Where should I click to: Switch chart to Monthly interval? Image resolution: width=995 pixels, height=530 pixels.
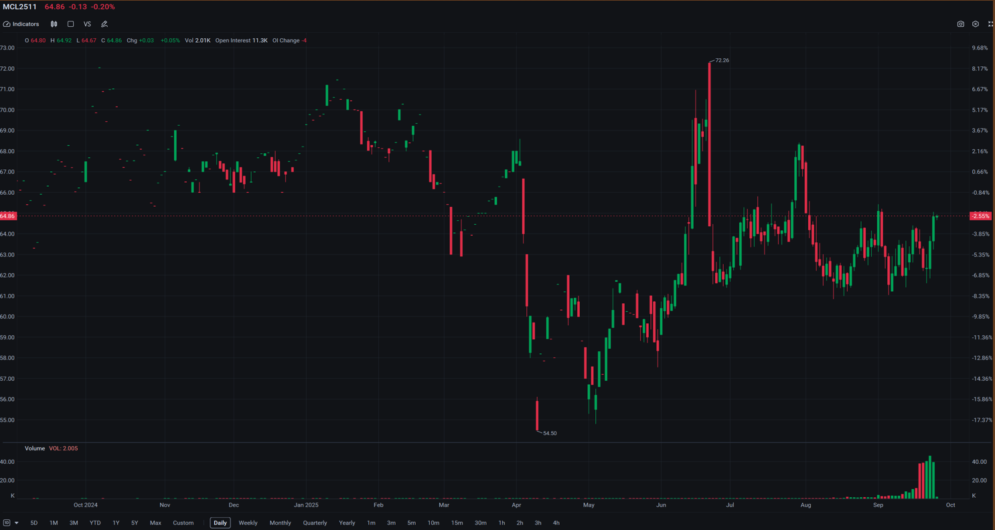coord(280,523)
